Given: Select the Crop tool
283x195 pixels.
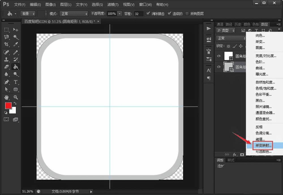Looking at the screenshot, I should point(6,44).
